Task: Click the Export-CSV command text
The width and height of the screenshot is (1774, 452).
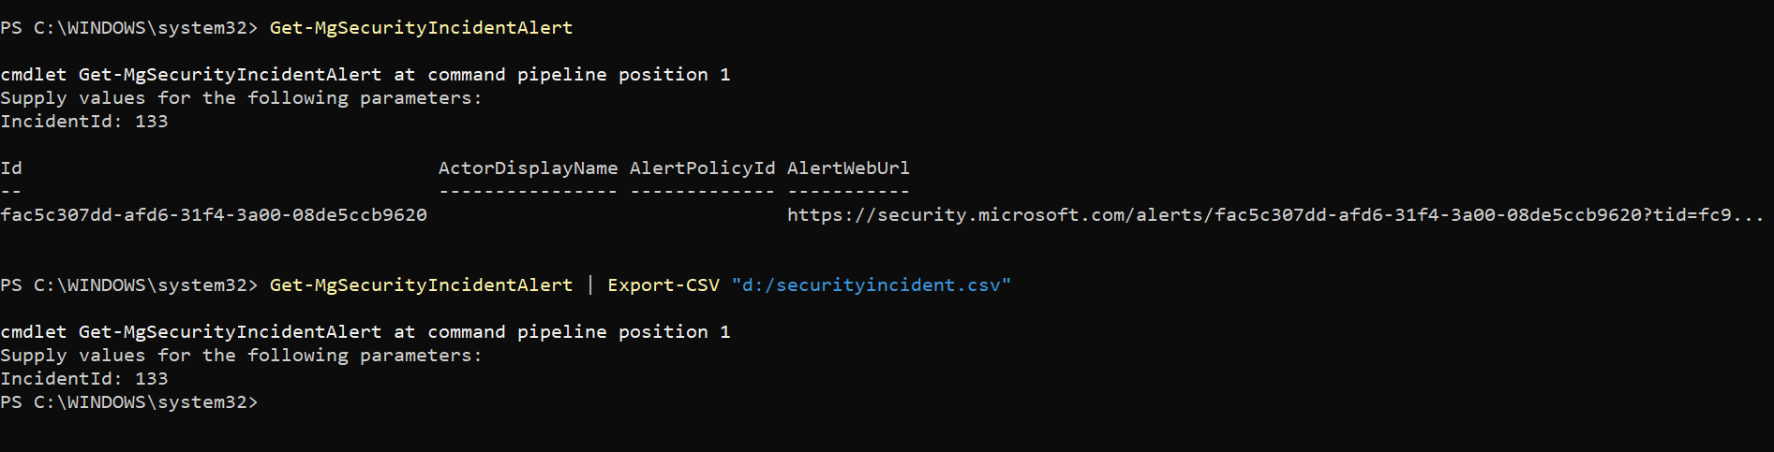Action: coord(663,285)
